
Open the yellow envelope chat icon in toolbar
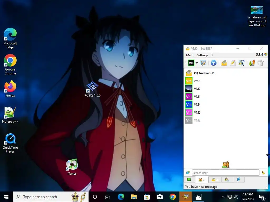coord(224,63)
